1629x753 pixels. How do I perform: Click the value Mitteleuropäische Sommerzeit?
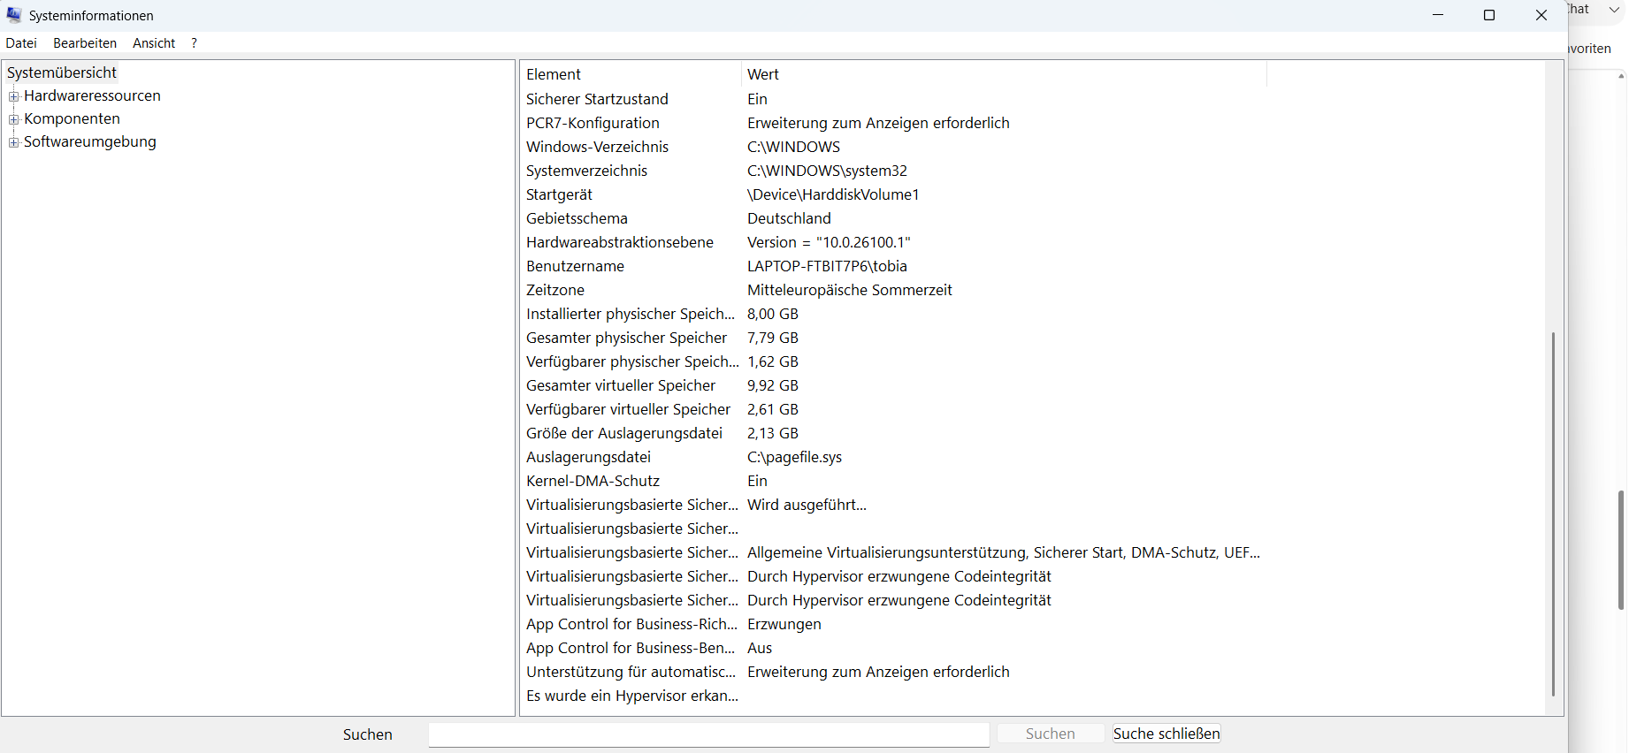point(850,290)
